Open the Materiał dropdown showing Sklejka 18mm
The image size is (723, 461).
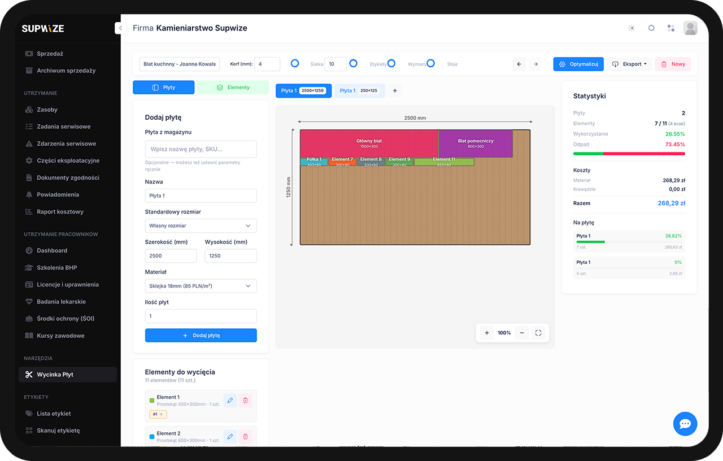pyautogui.click(x=201, y=286)
